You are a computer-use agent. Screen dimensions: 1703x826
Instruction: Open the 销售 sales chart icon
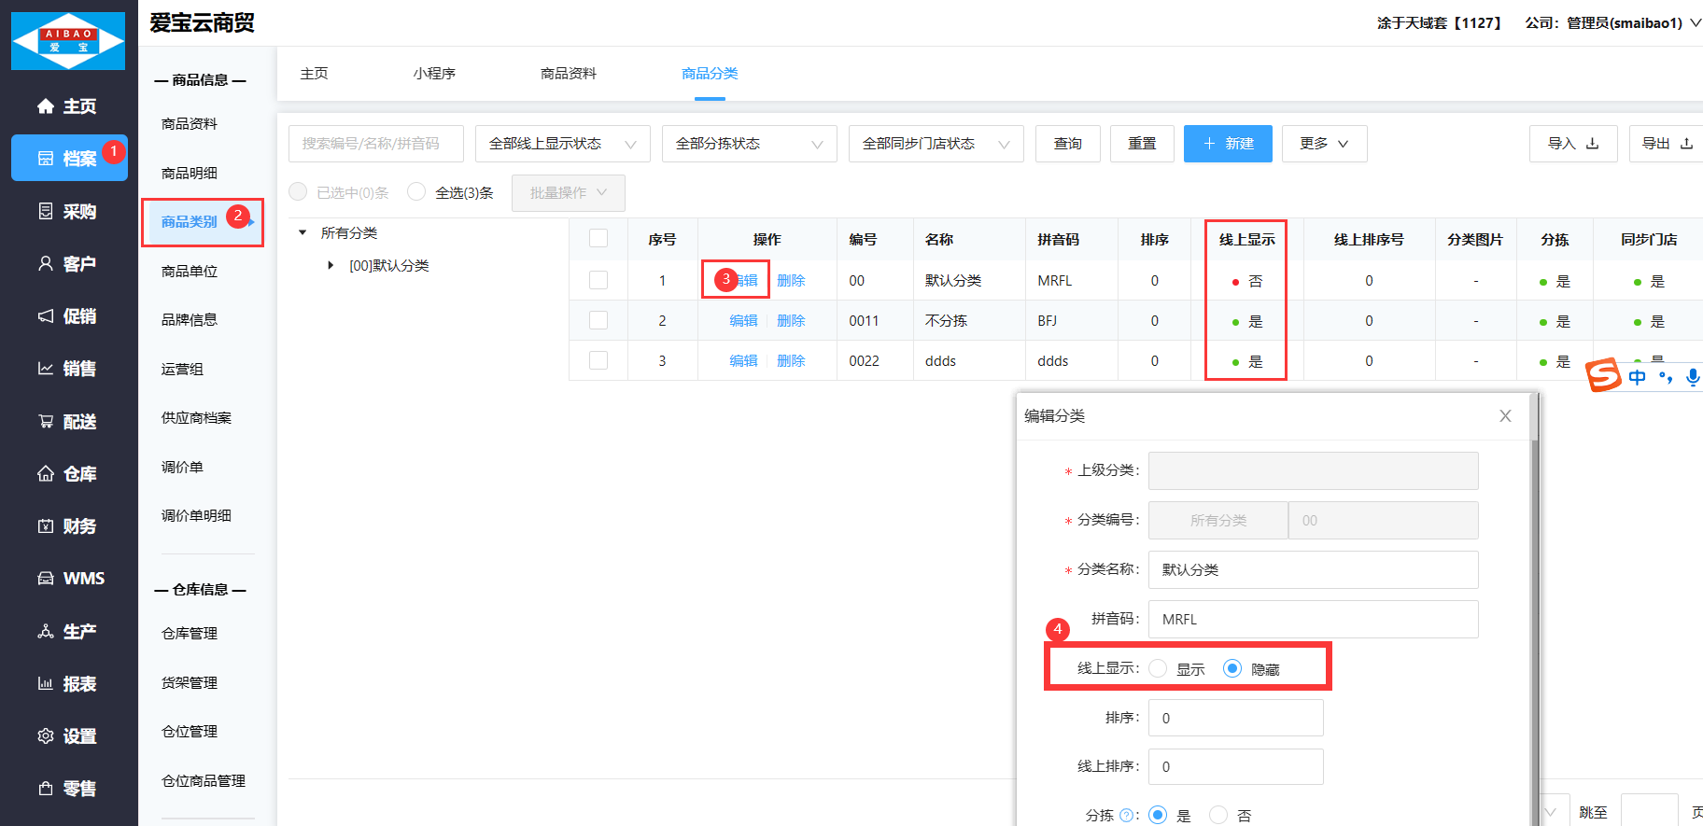tap(46, 368)
